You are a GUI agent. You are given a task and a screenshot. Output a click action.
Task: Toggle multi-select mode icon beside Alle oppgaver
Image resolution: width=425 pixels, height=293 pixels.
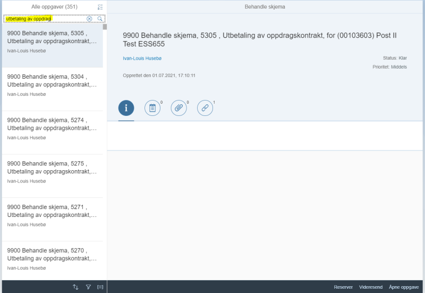(100, 7)
